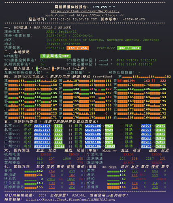Click script version v2026-01-25

134,19
